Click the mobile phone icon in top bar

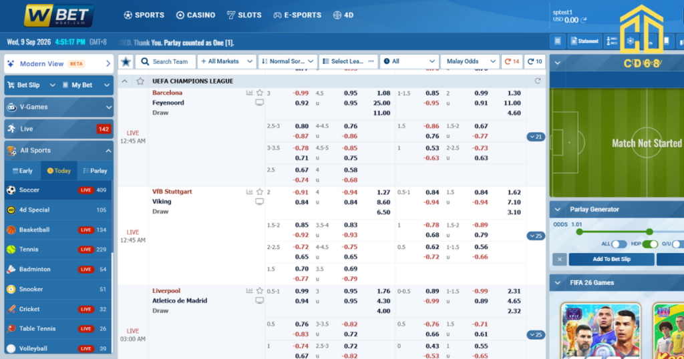click(x=667, y=41)
